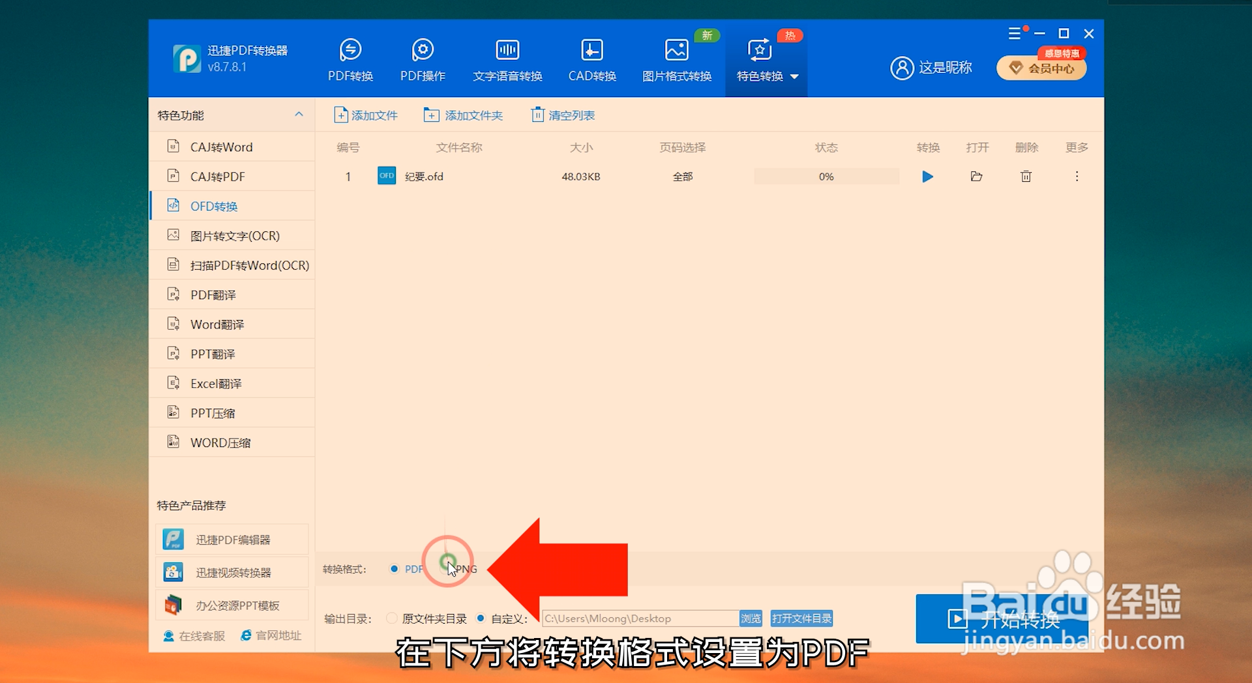Image resolution: width=1252 pixels, height=683 pixels.
Task: Open 办公资源PPT模板 product link
Action: pos(232,605)
